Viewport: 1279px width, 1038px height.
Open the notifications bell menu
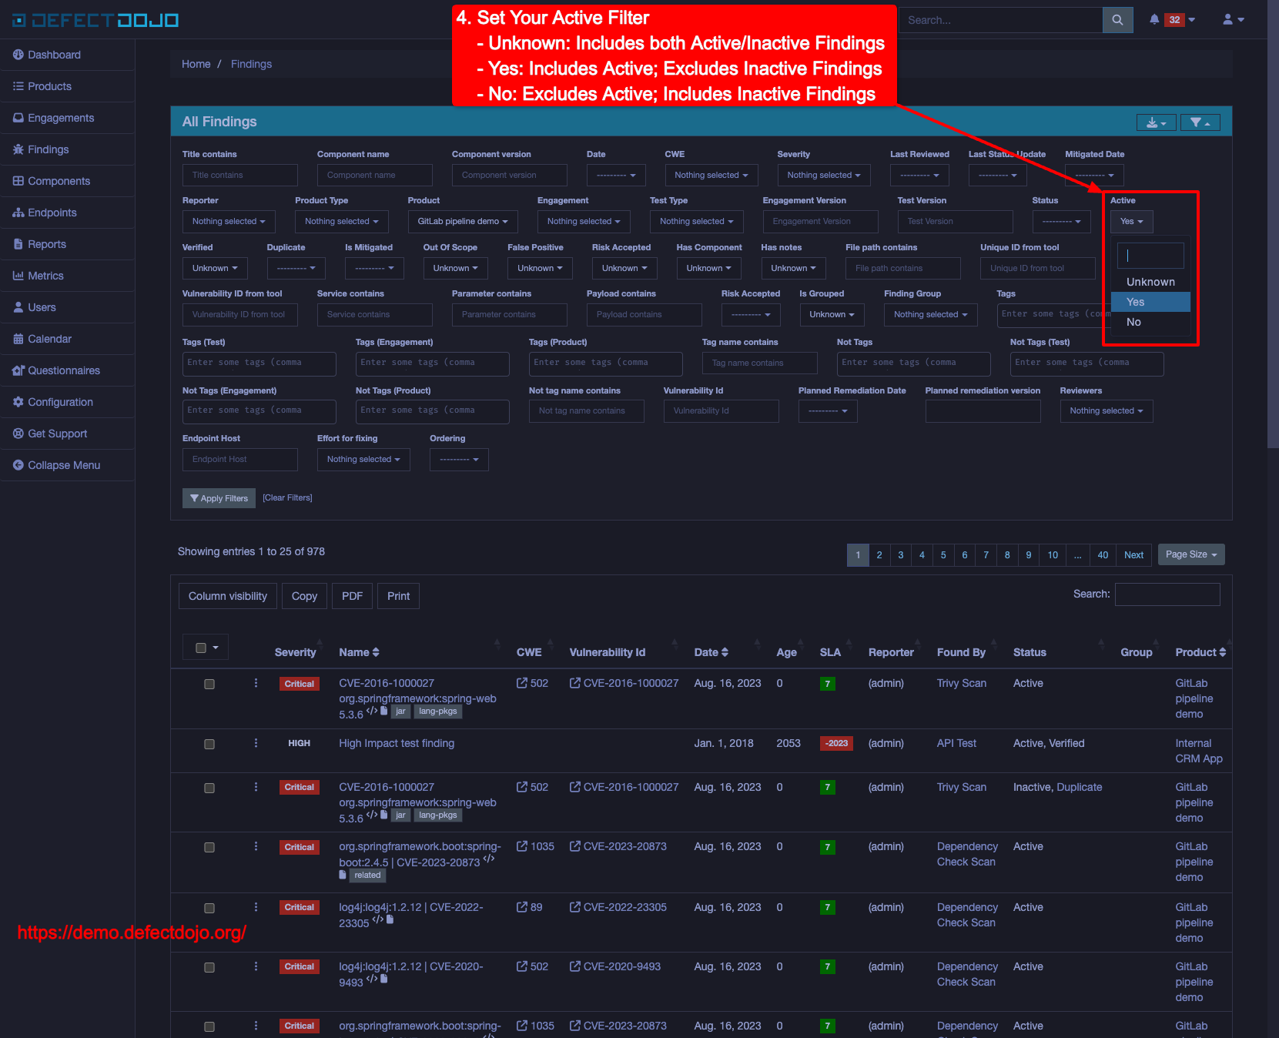point(1171,20)
